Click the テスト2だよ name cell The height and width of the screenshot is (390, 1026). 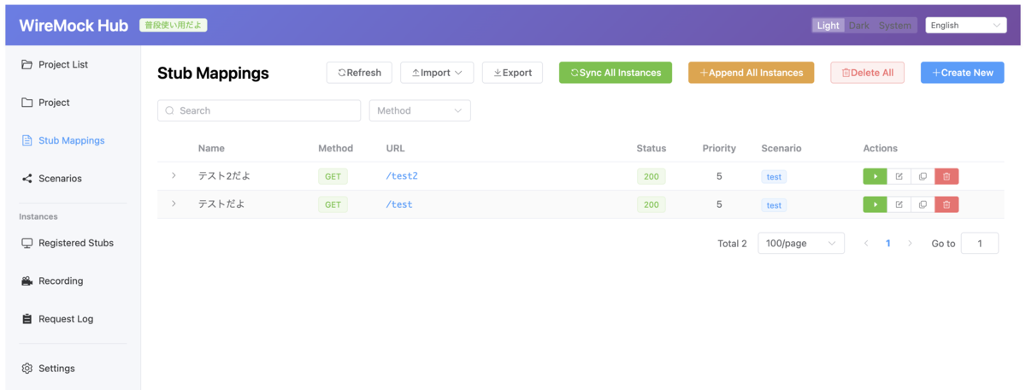coord(224,176)
